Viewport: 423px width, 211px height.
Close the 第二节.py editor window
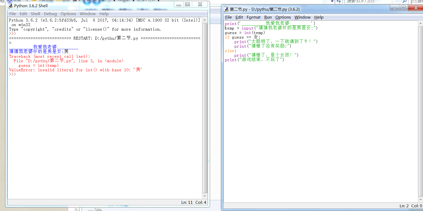point(416,8)
